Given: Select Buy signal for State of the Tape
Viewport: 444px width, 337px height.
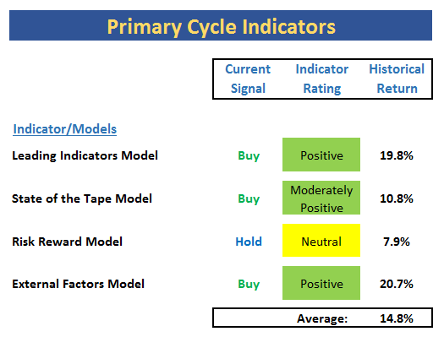Looking at the screenshot, I should (249, 198).
